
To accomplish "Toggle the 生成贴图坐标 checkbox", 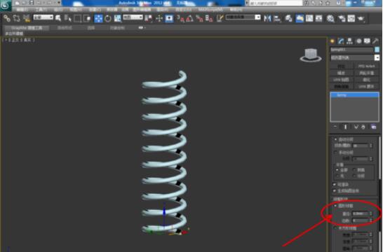I will pos(335,190).
